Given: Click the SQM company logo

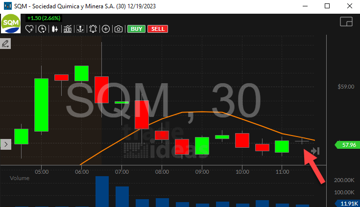Looking at the screenshot, I should (x=11, y=23).
